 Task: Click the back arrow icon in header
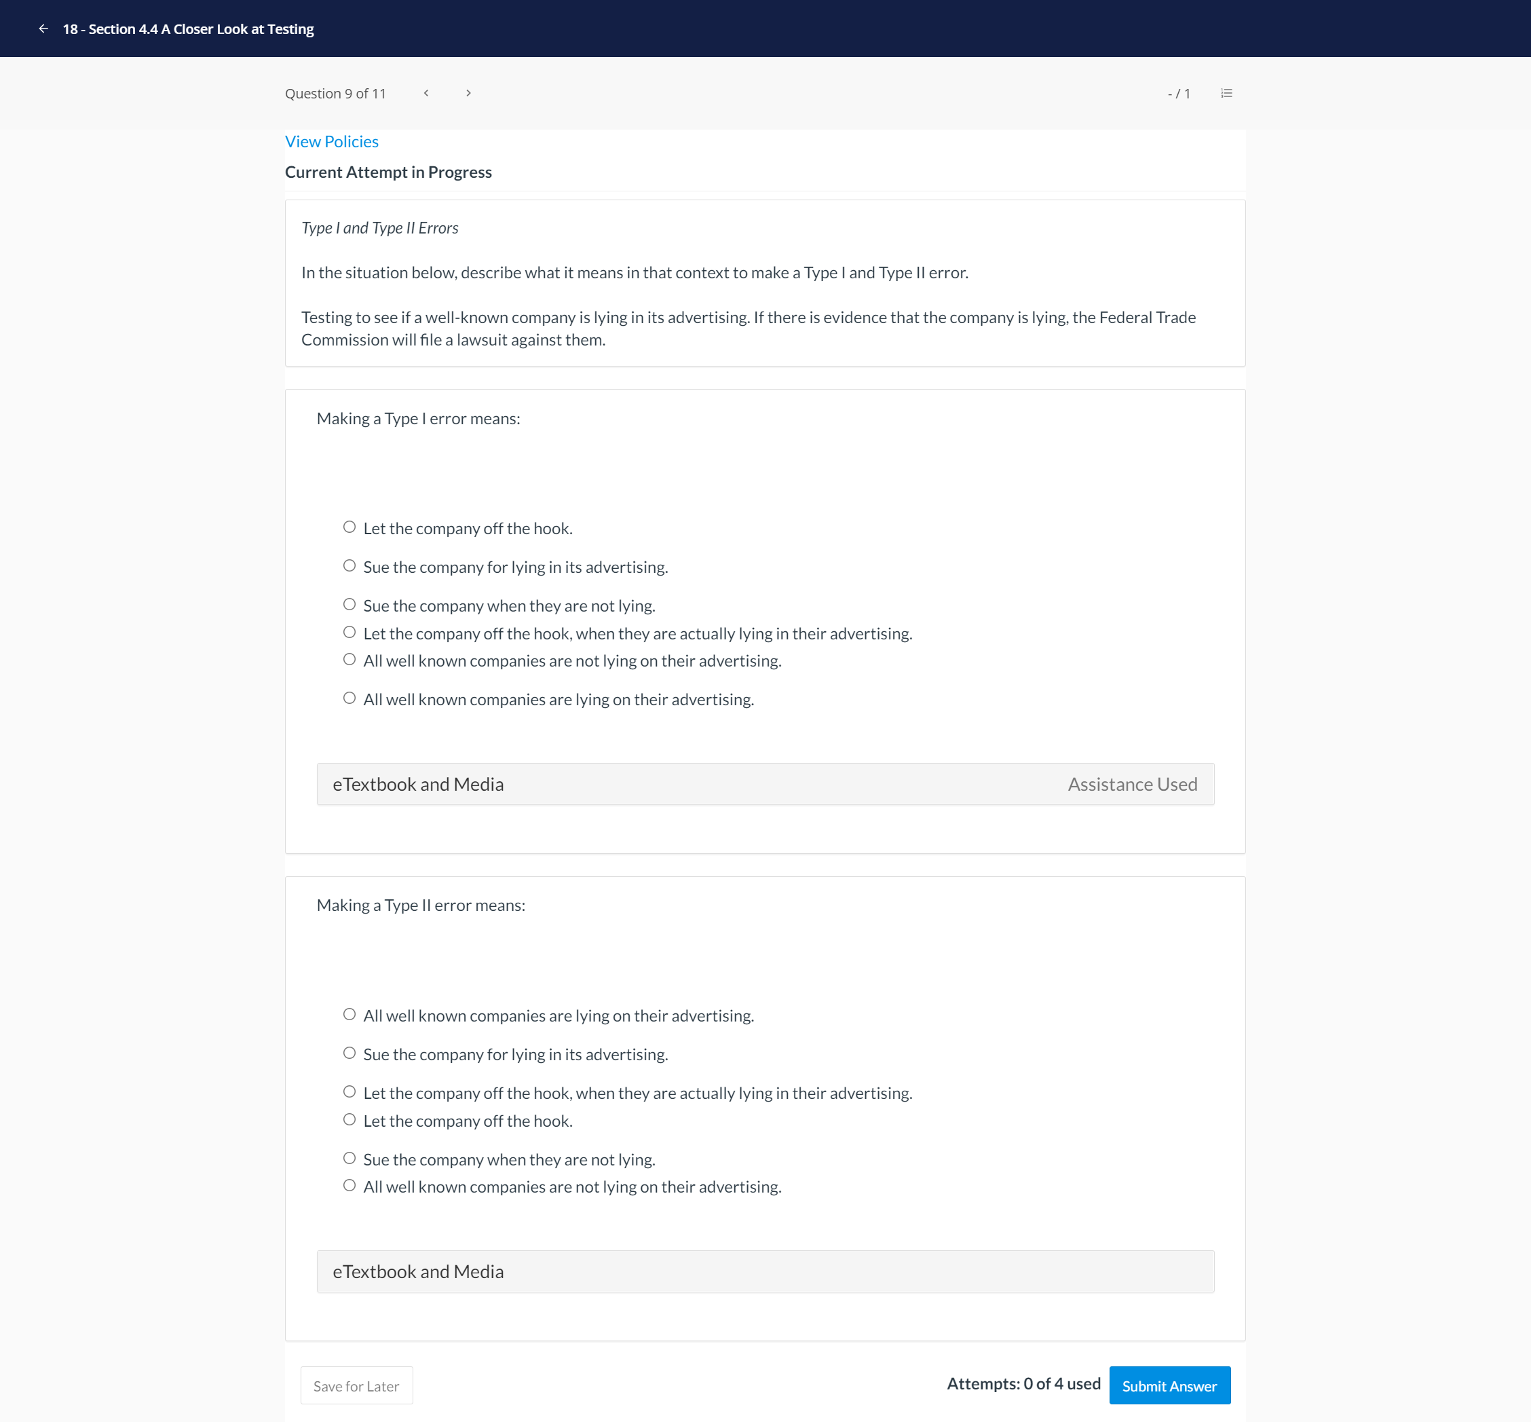[x=43, y=29]
